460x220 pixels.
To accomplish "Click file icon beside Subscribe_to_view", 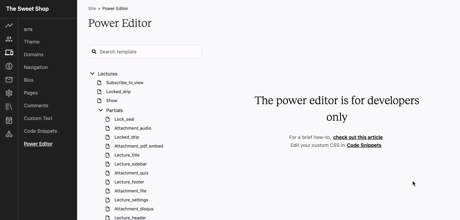I will tap(100, 83).
